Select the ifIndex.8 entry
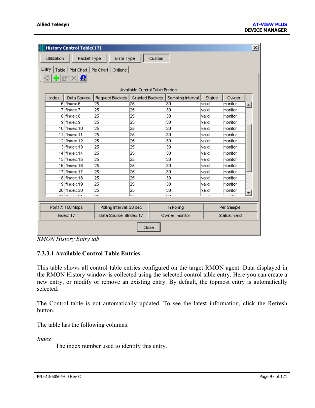 click(145, 116)
